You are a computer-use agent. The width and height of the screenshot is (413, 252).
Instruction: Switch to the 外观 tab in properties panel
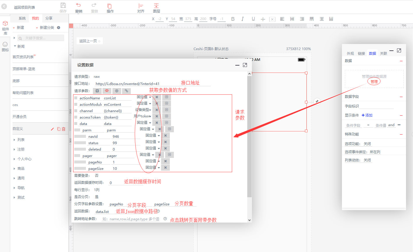[x=350, y=54]
